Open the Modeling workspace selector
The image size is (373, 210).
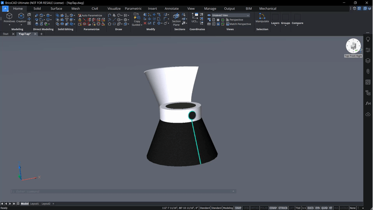pyautogui.click(x=228, y=208)
